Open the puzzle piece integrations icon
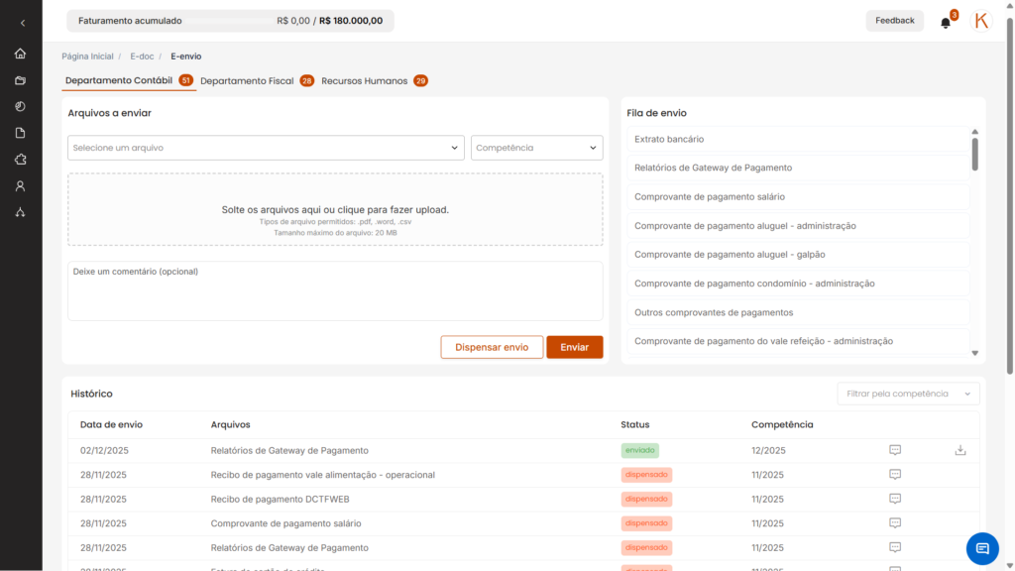This screenshot has height=571, width=1015. [x=21, y=160]
